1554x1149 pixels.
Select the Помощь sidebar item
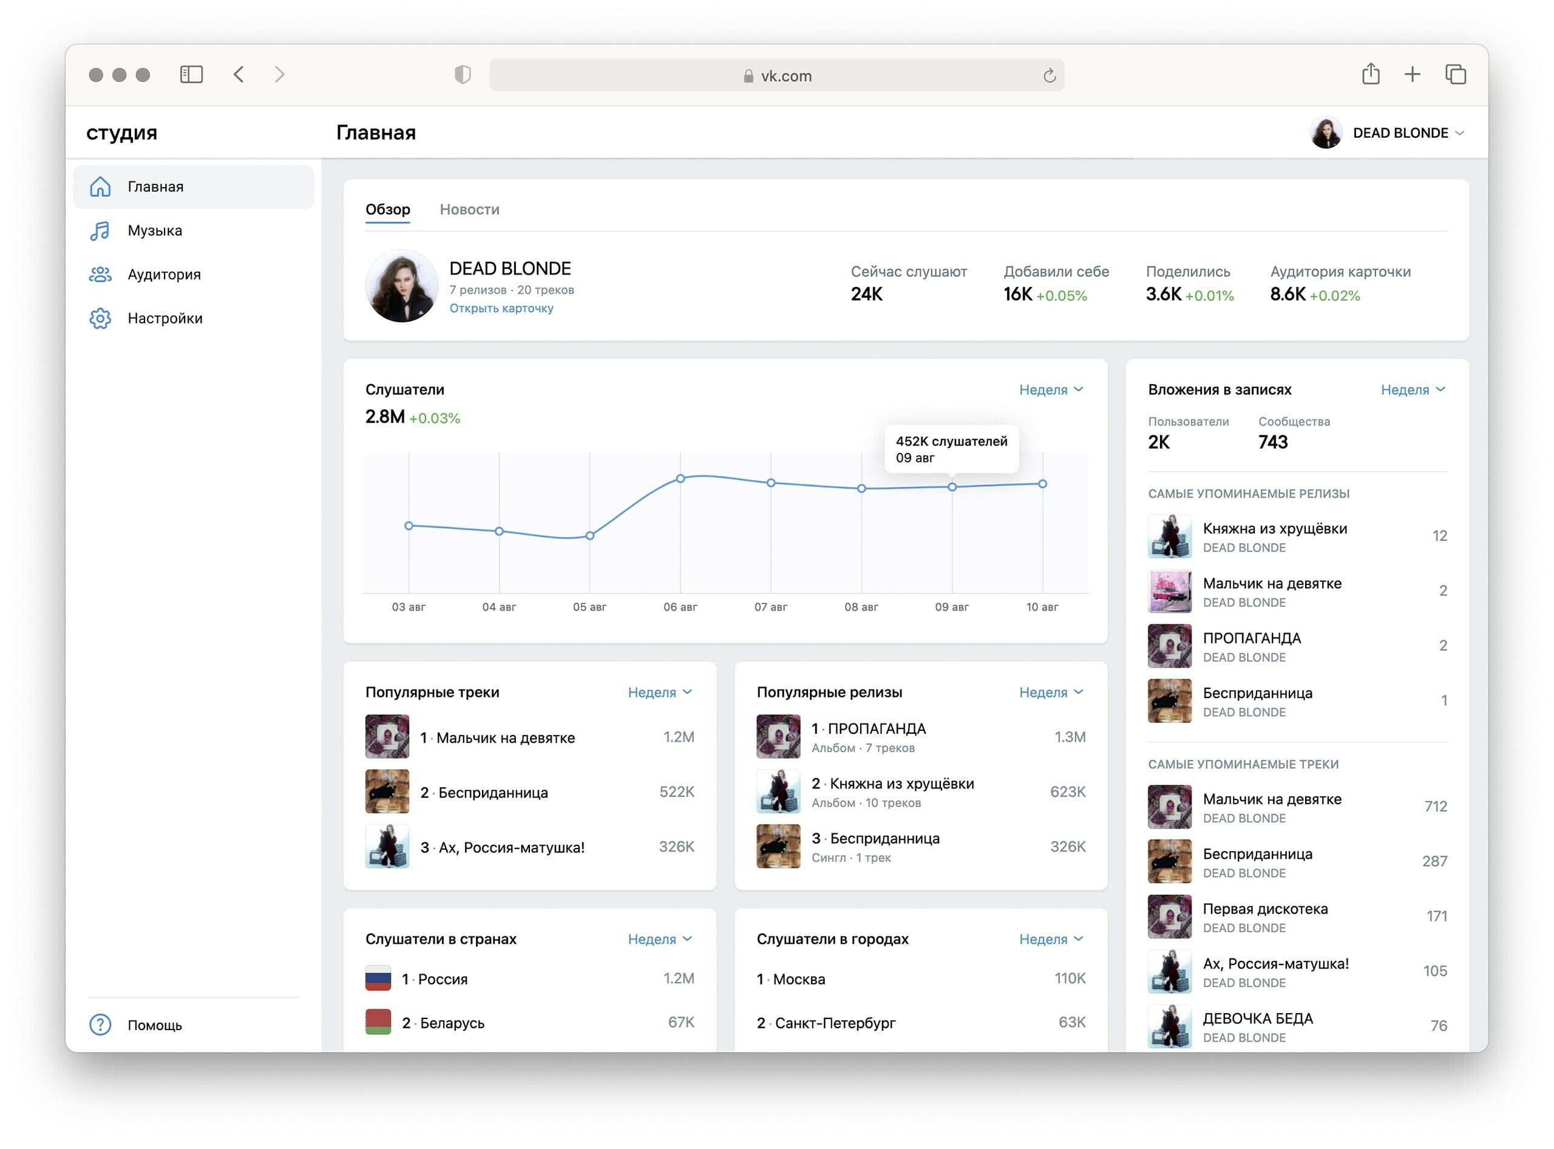click(194, 1024)
